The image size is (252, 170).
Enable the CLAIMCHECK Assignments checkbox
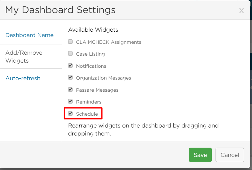(70, 42)
